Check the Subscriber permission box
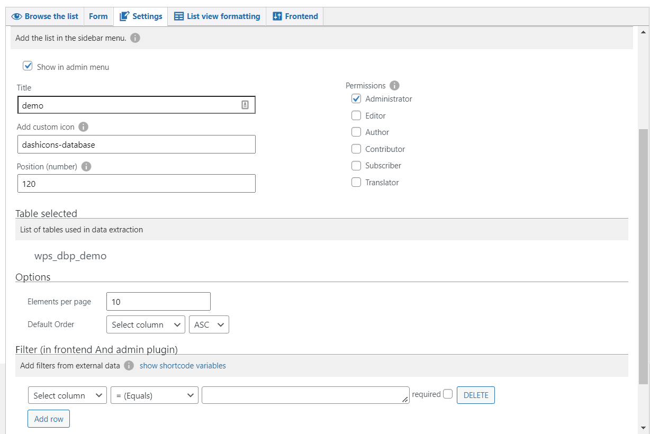Screen dimensions: 650x434 click(x=356, y=165)
